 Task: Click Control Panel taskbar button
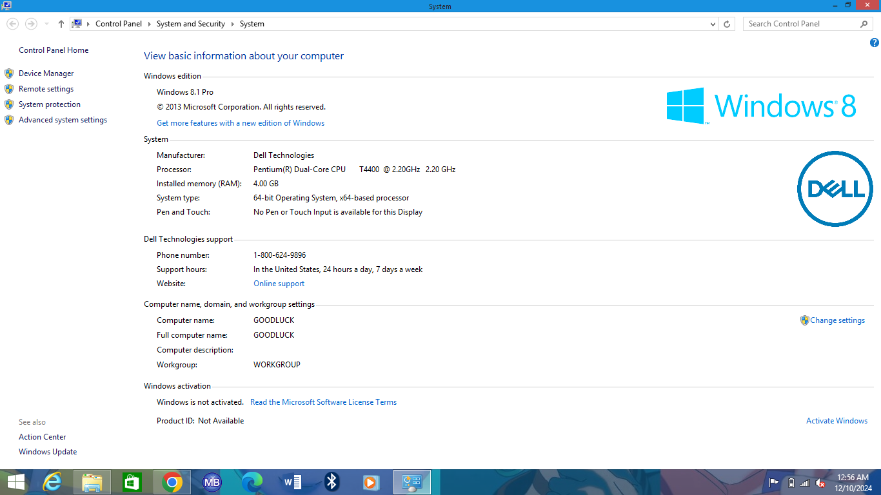411,482
